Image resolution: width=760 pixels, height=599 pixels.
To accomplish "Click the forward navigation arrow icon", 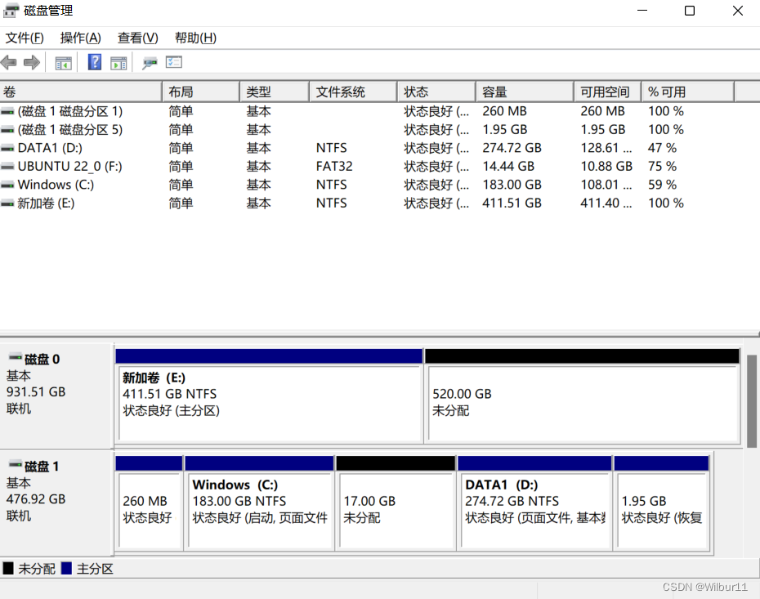I will pyautogui.click(x=31, y=62).
